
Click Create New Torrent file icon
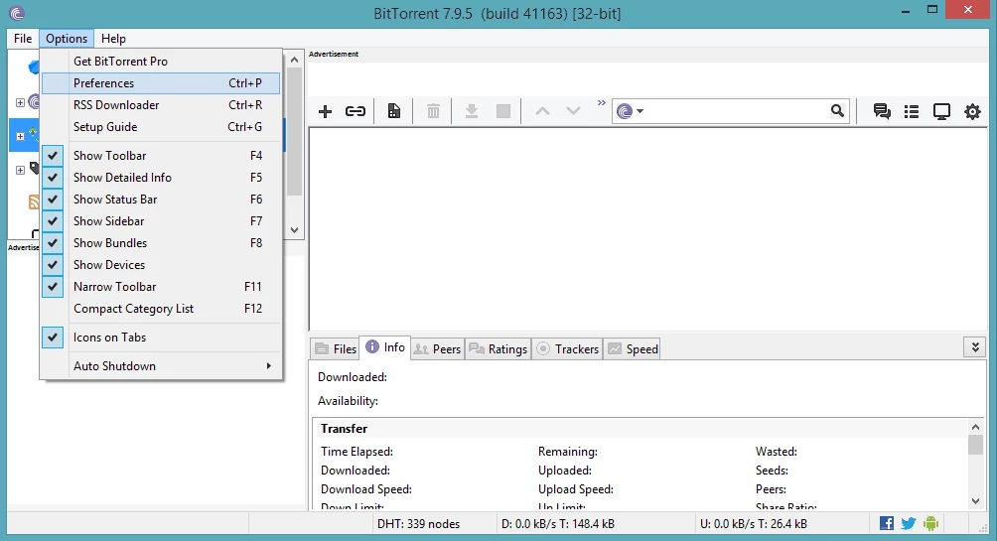pyautogui.click(x=394, y=111)
